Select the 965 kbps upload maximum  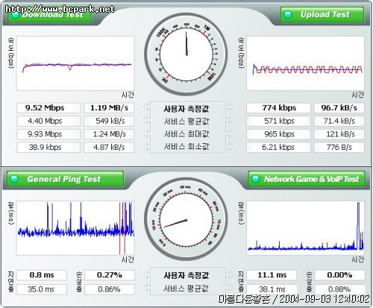(278, 134)
